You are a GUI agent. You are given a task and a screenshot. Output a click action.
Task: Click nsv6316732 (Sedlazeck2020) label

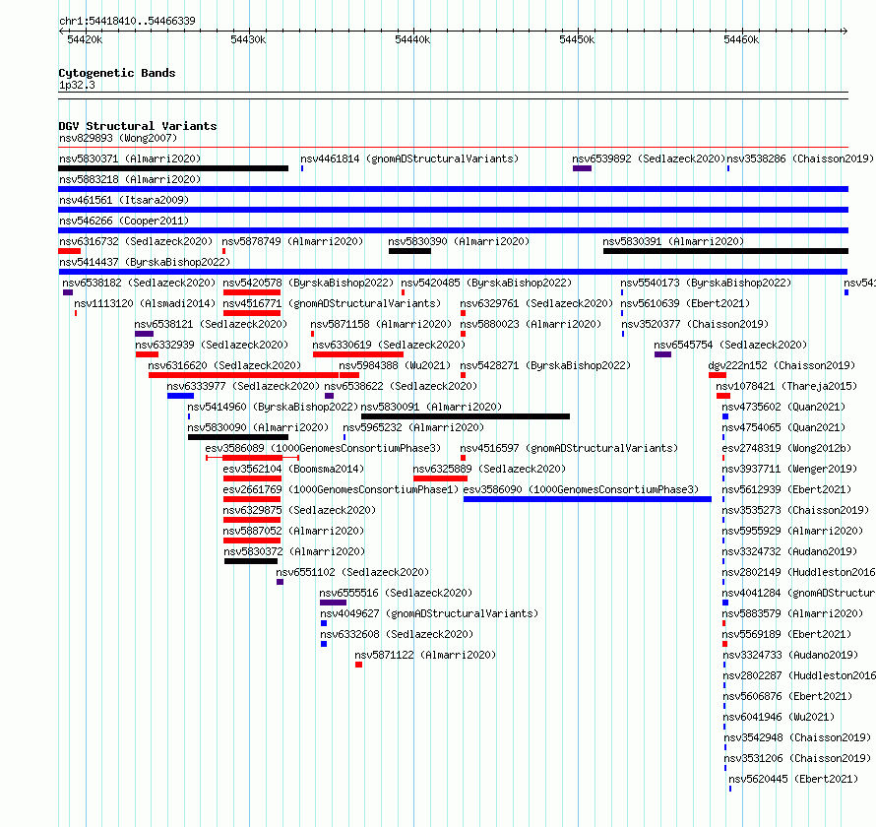pyautogui.click(x=136, y=241)
